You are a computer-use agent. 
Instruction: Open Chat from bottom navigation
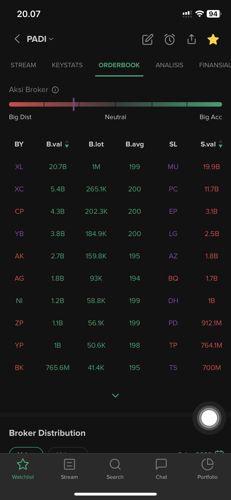point(161,469)
